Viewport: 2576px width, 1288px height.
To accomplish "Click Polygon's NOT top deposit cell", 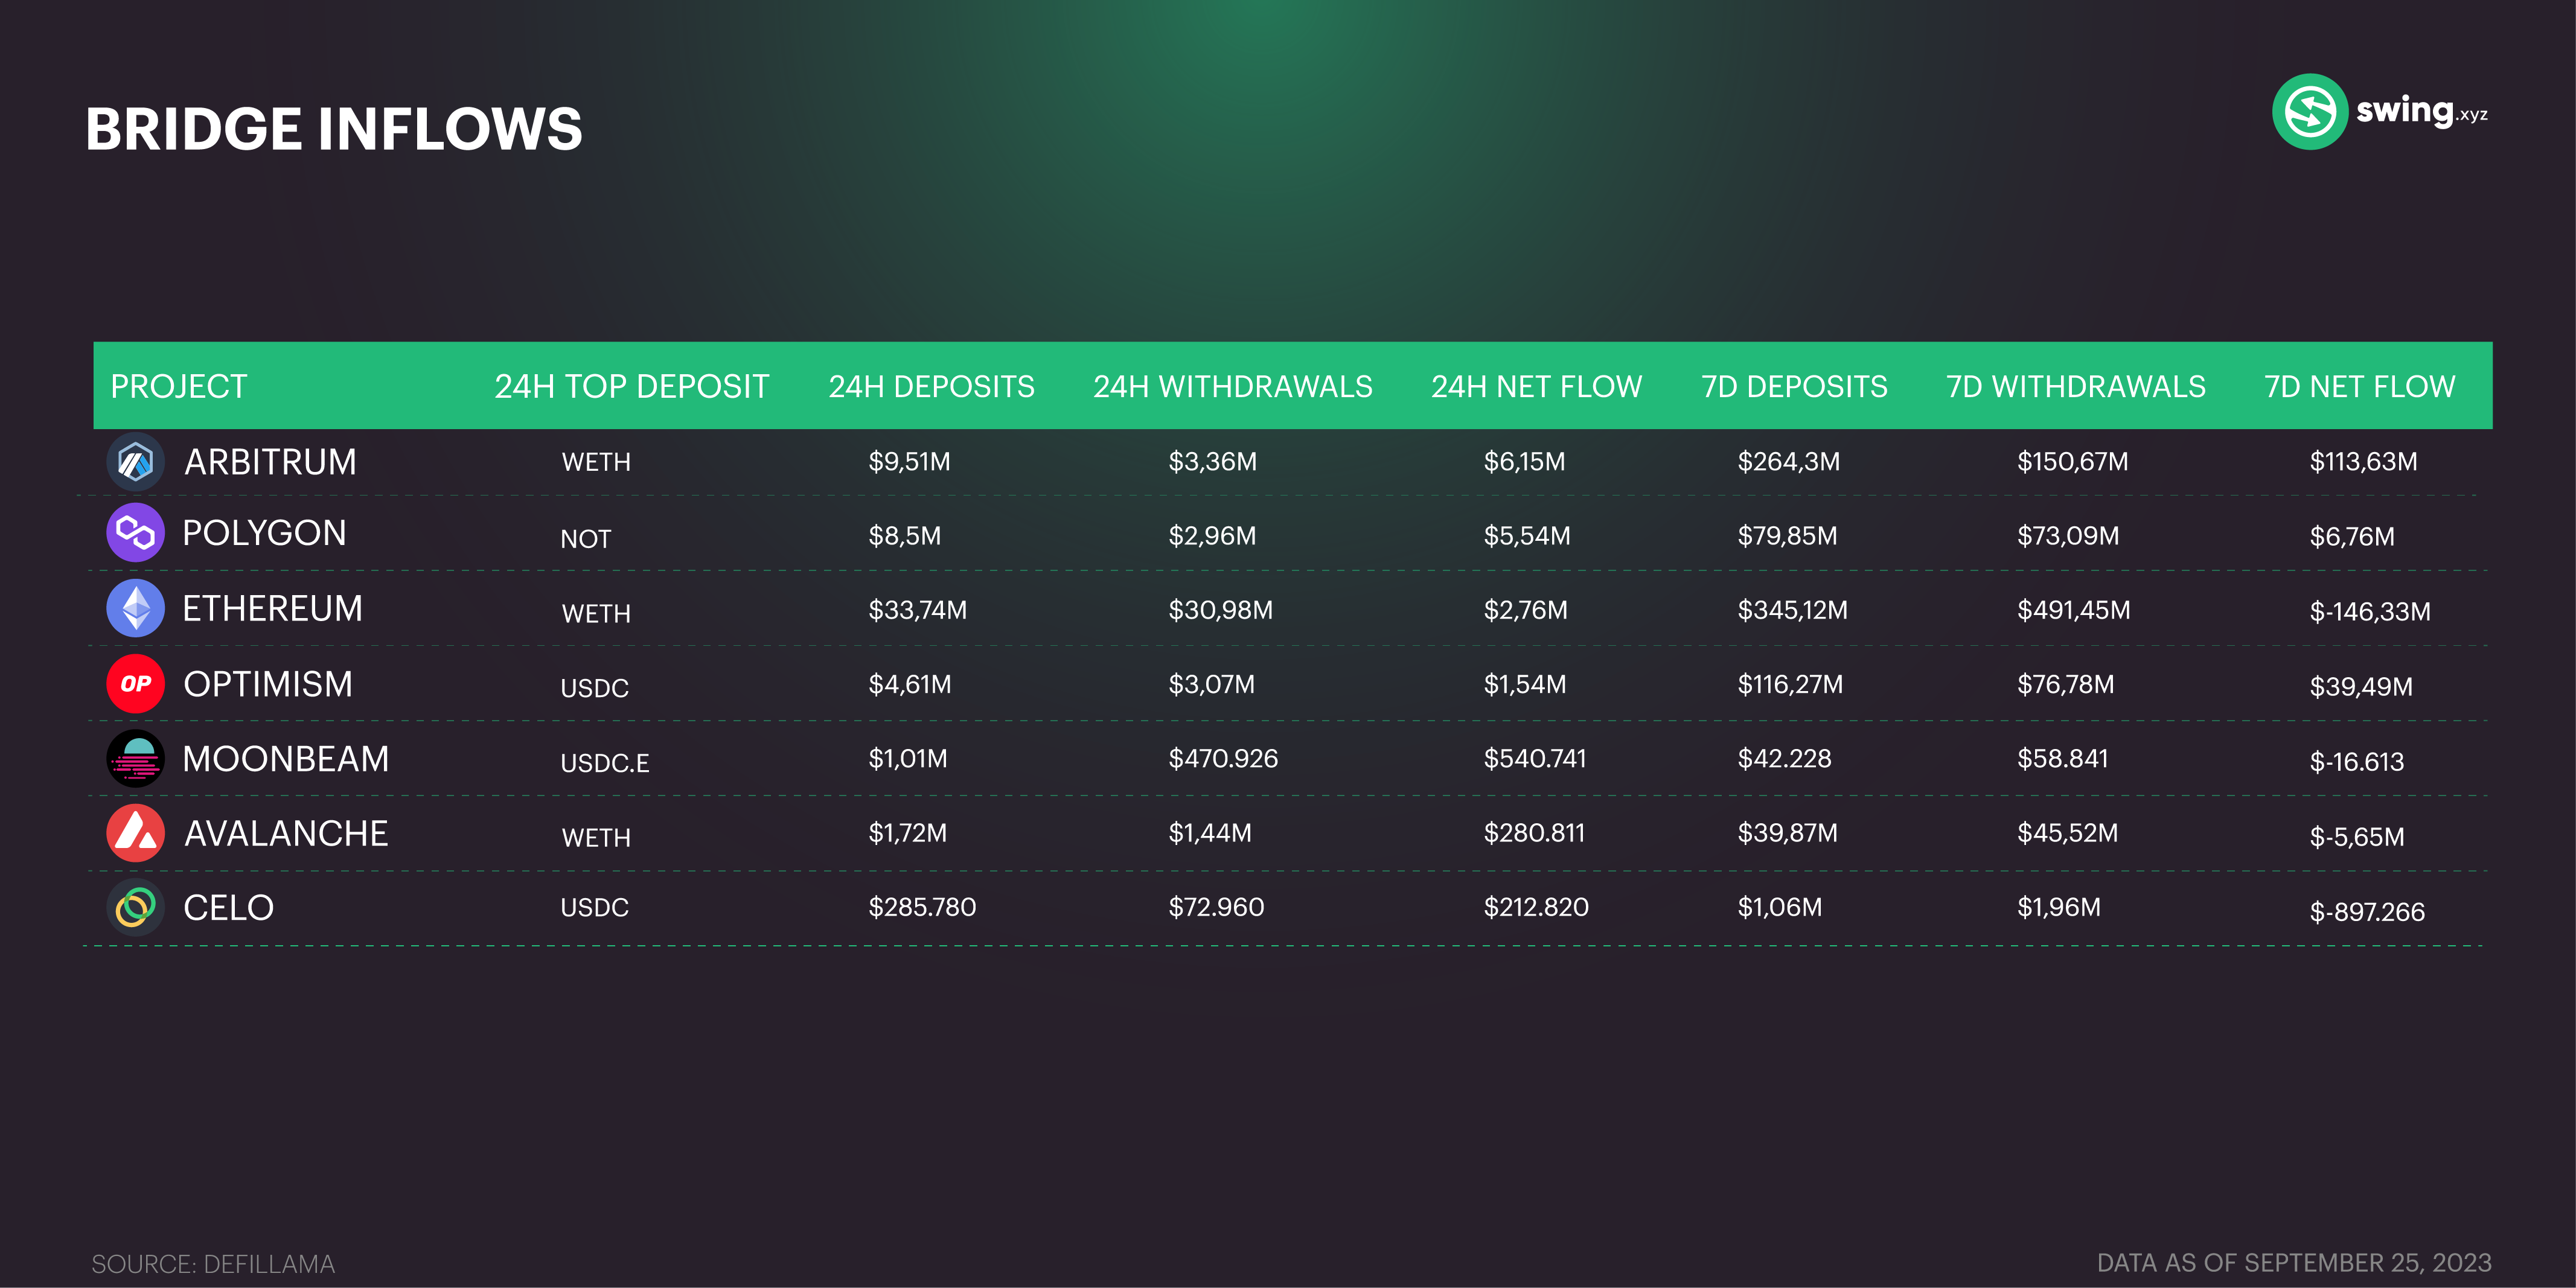I will pos(586,539).
